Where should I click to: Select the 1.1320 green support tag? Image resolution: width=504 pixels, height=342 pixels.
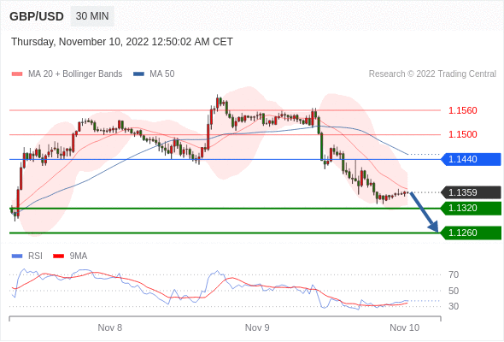(471, 208)
